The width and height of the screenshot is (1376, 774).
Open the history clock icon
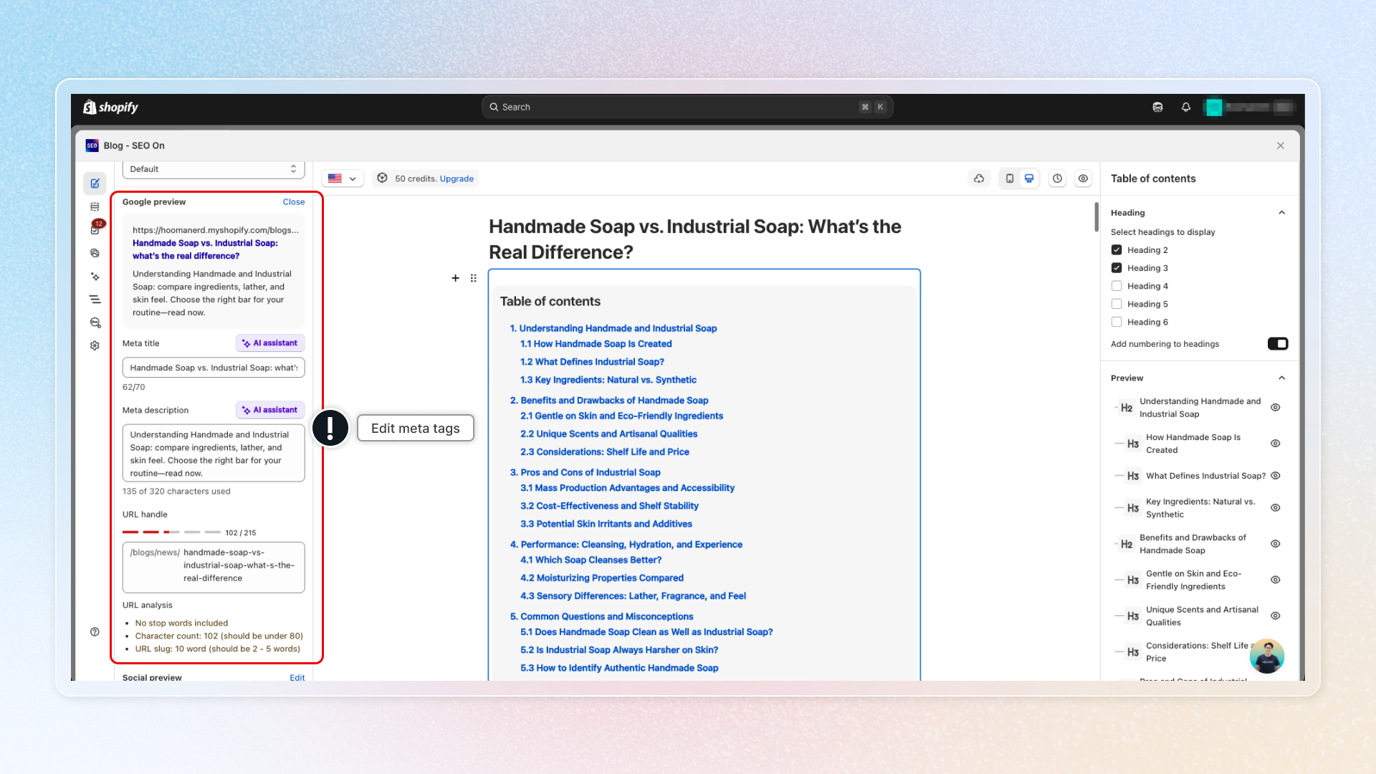[1057, 178]
